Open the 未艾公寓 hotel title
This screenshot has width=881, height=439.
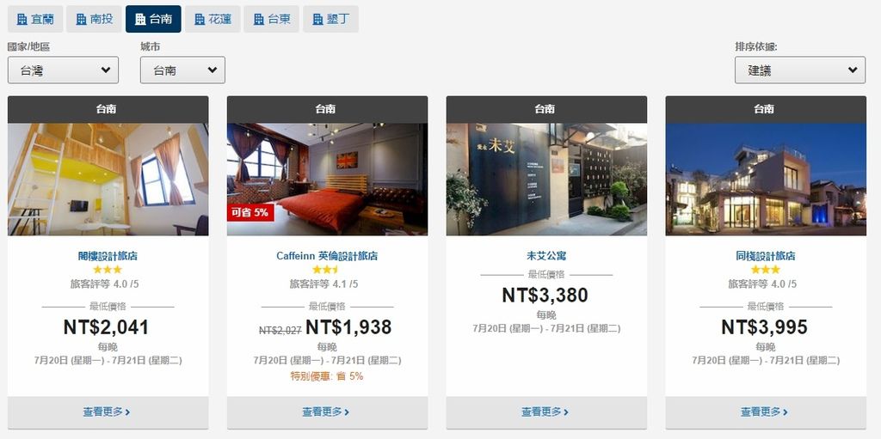coord(546,256)
